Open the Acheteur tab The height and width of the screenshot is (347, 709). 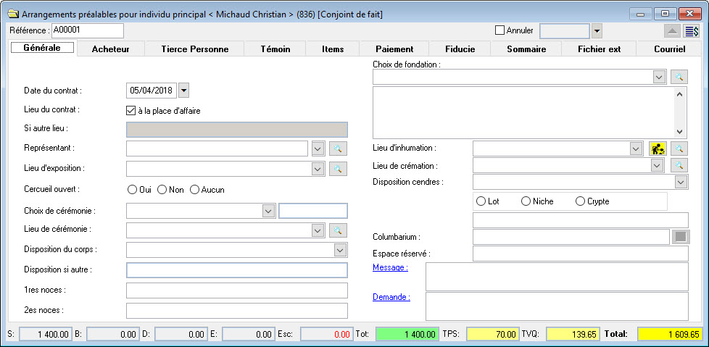pos(110,49)
